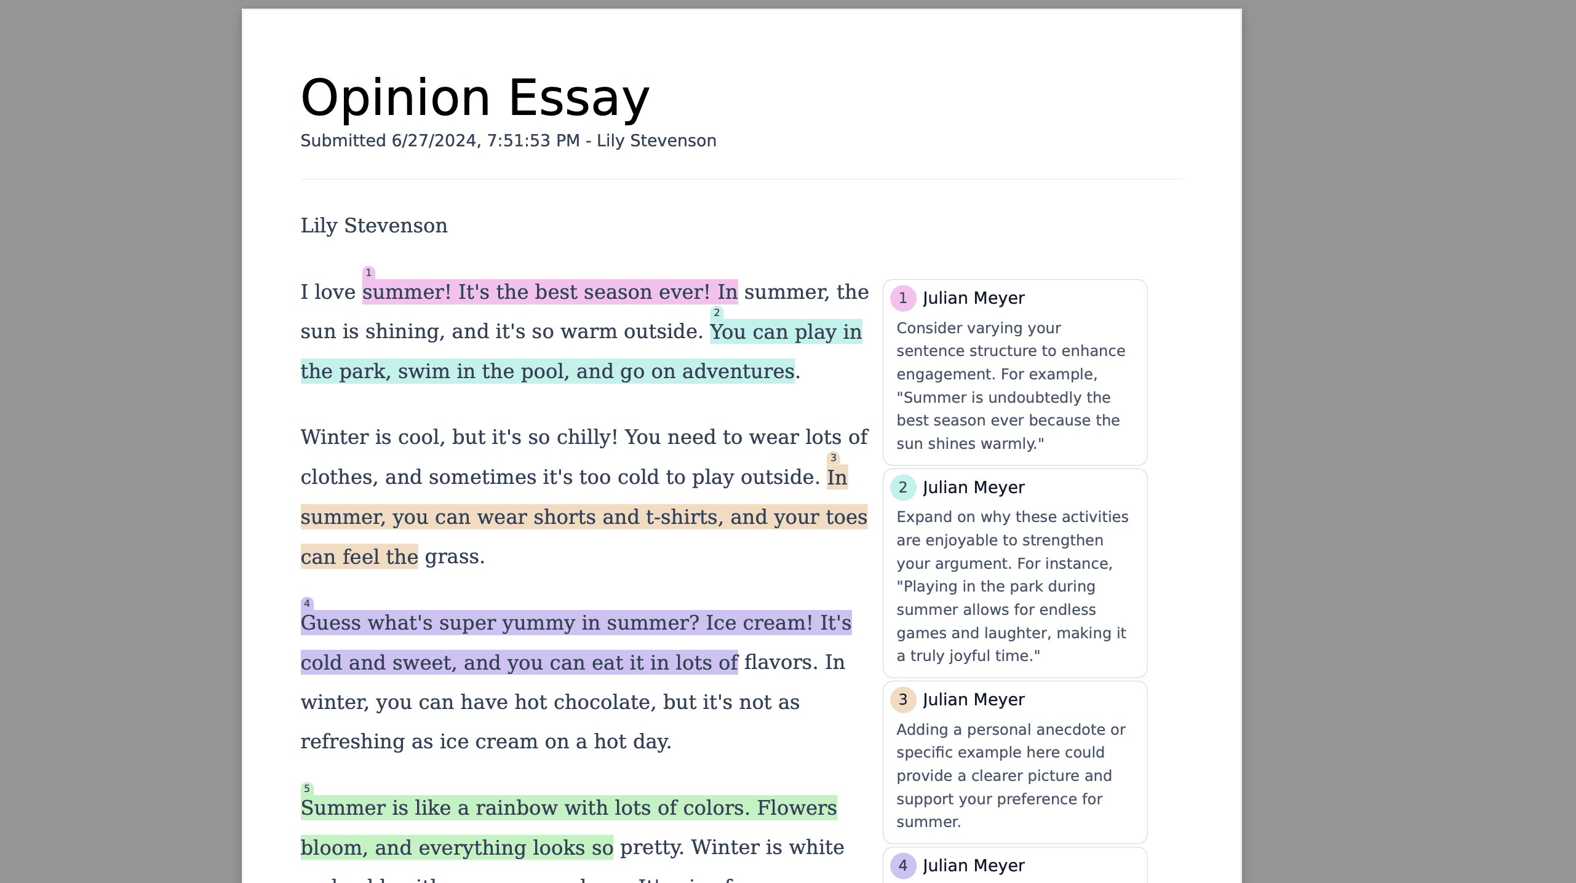The width and height of the screenshot is (1576, 883).
Task: Select the pink highlighted text 'summer! It's the best season ever!'
Action: tap(536, 292)
